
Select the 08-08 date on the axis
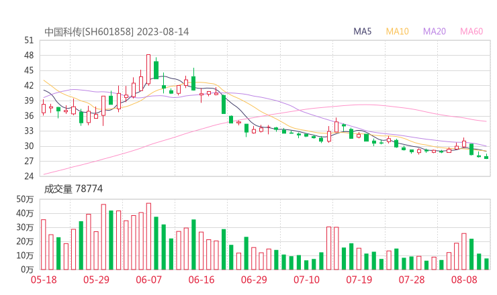[x=463, y=280]
